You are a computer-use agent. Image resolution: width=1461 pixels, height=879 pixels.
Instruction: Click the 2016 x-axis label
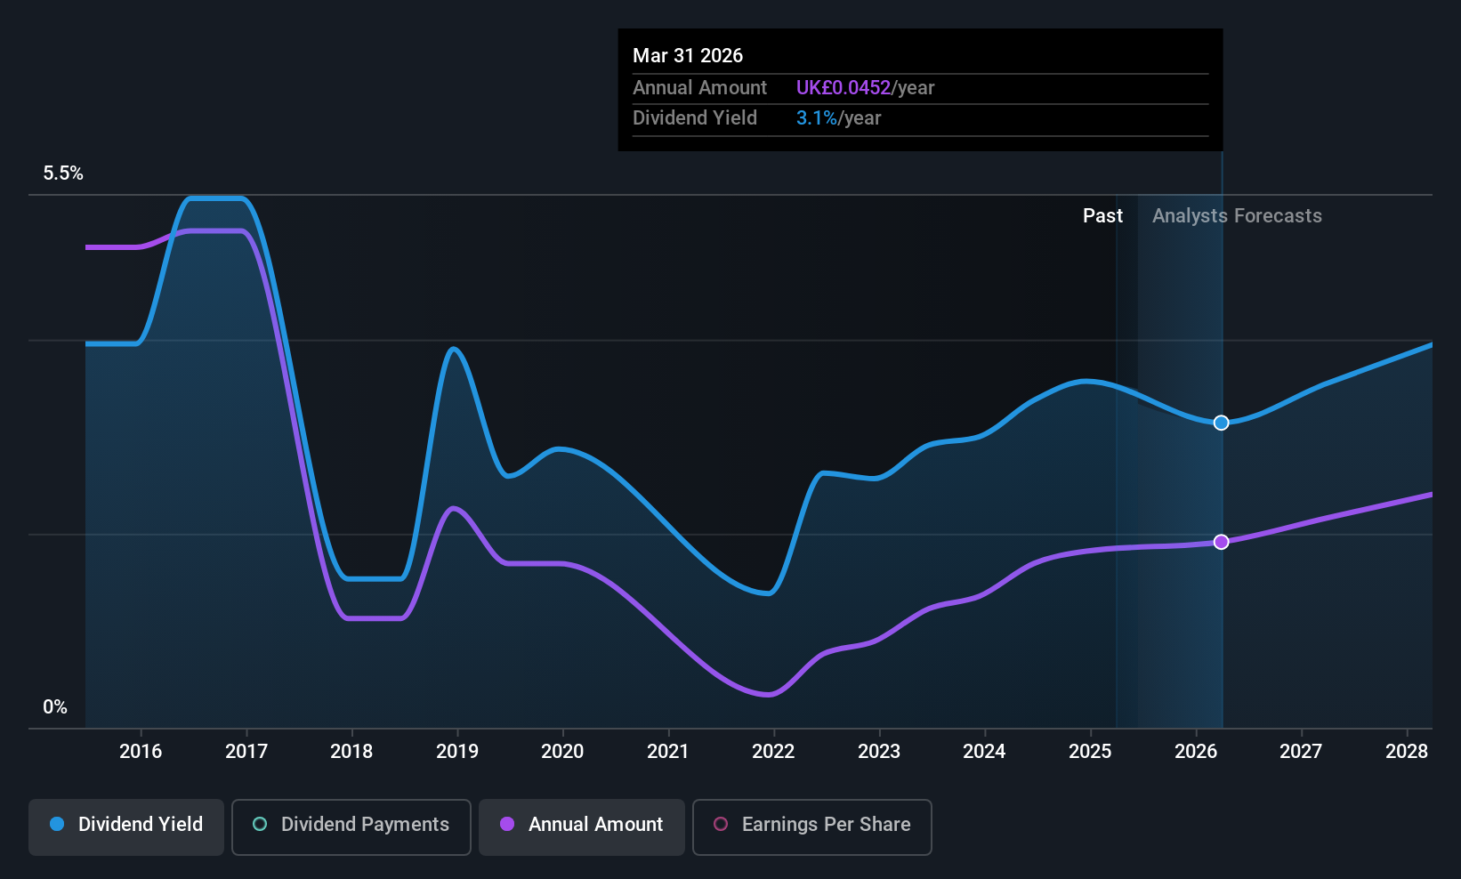point(141,752)
